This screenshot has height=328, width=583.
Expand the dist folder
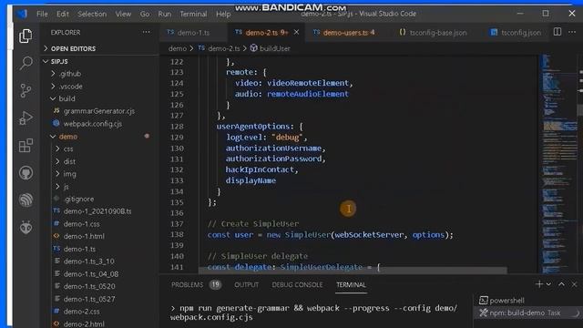69,161
